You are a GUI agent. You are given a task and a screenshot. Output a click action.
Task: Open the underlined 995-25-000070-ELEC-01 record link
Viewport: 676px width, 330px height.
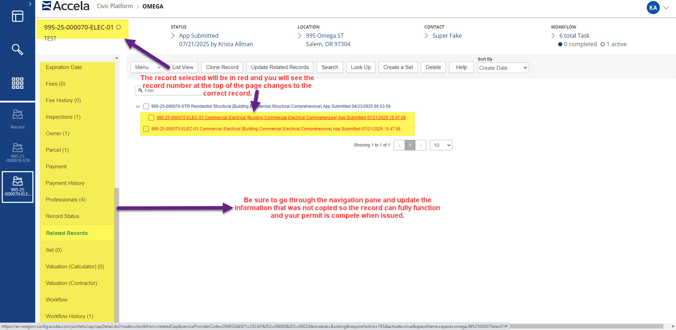pyautogui.click(x=281, y=118)
